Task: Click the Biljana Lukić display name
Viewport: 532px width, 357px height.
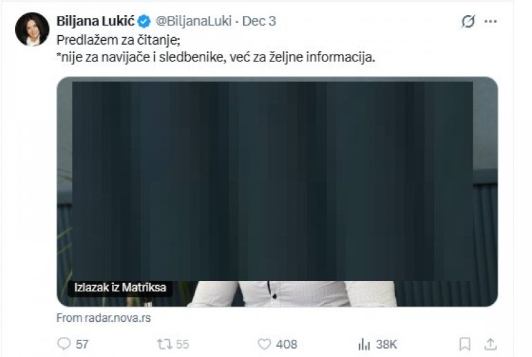Action: [x=95, y=21]
